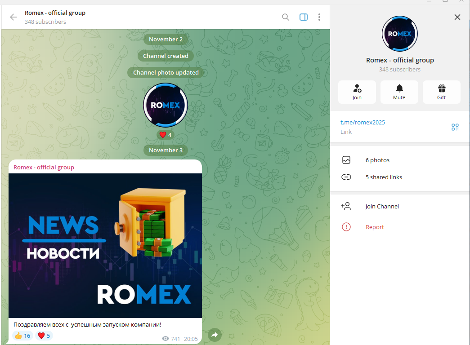Toggle the heart reaction on the post
The width and height of the screenshot is (470, 345).
pyautogui.click(x=44, y=335)
